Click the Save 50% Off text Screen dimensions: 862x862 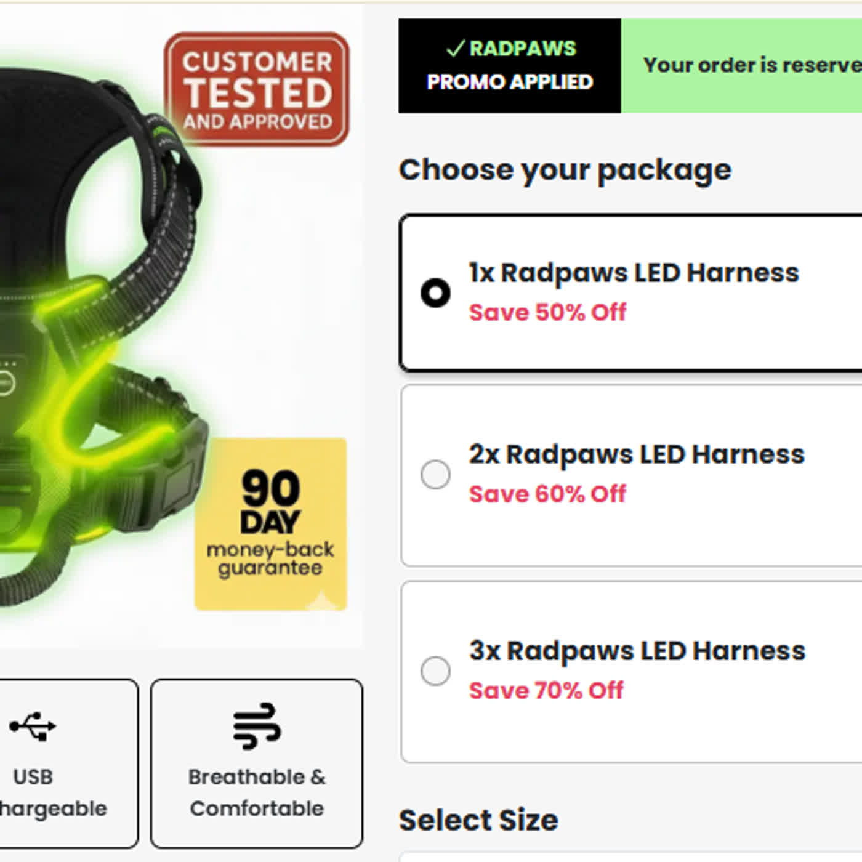pyautogui.click(x=547, y=313)
